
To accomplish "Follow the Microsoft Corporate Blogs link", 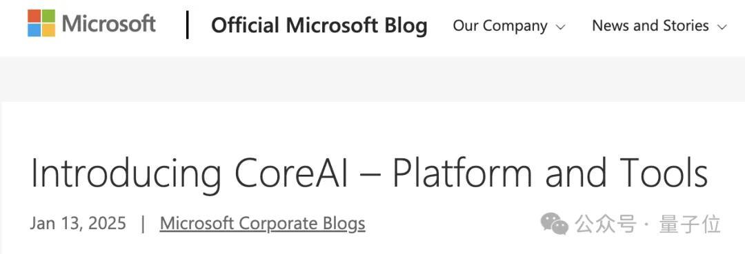I will (x=262, y=223).
